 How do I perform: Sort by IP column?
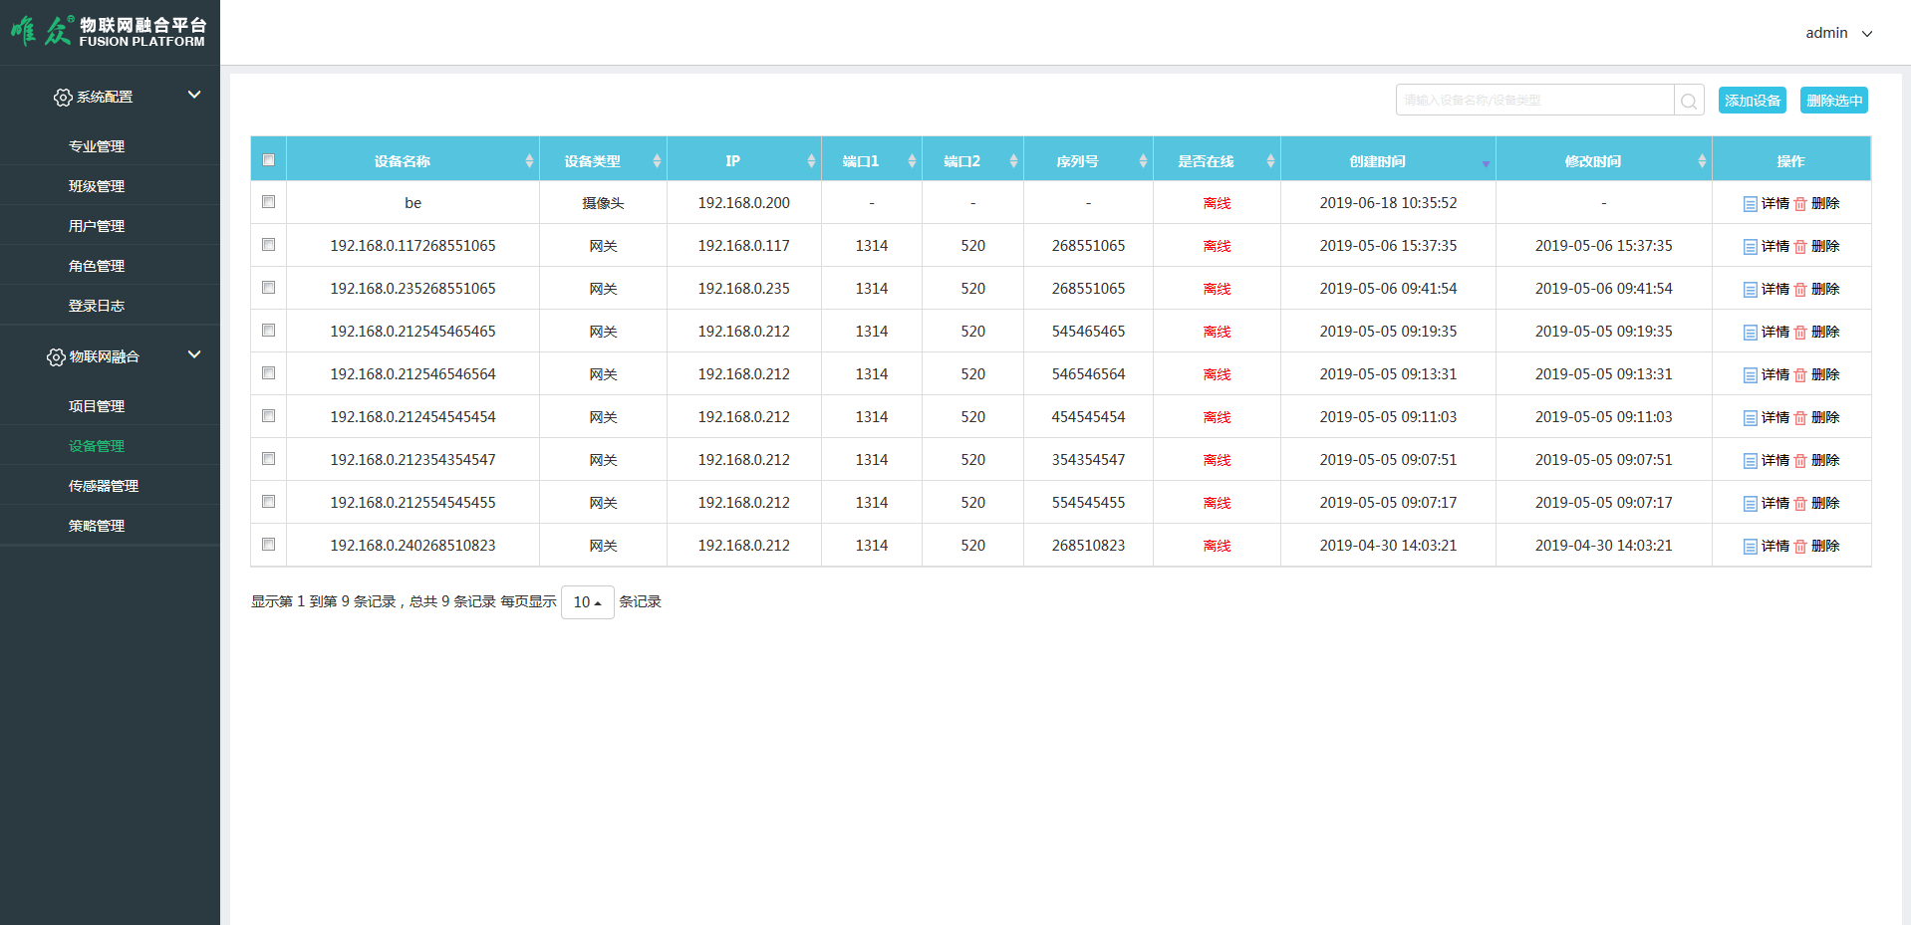click(x=744, y=160)
